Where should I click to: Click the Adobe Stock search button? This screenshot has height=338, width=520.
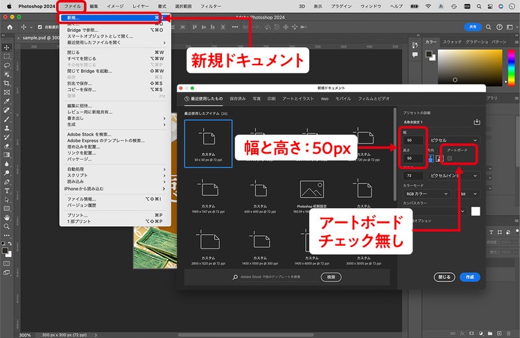click(331, 277)
